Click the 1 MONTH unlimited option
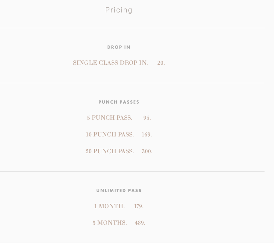Screen dimensions: 274x243 (109, 206)
